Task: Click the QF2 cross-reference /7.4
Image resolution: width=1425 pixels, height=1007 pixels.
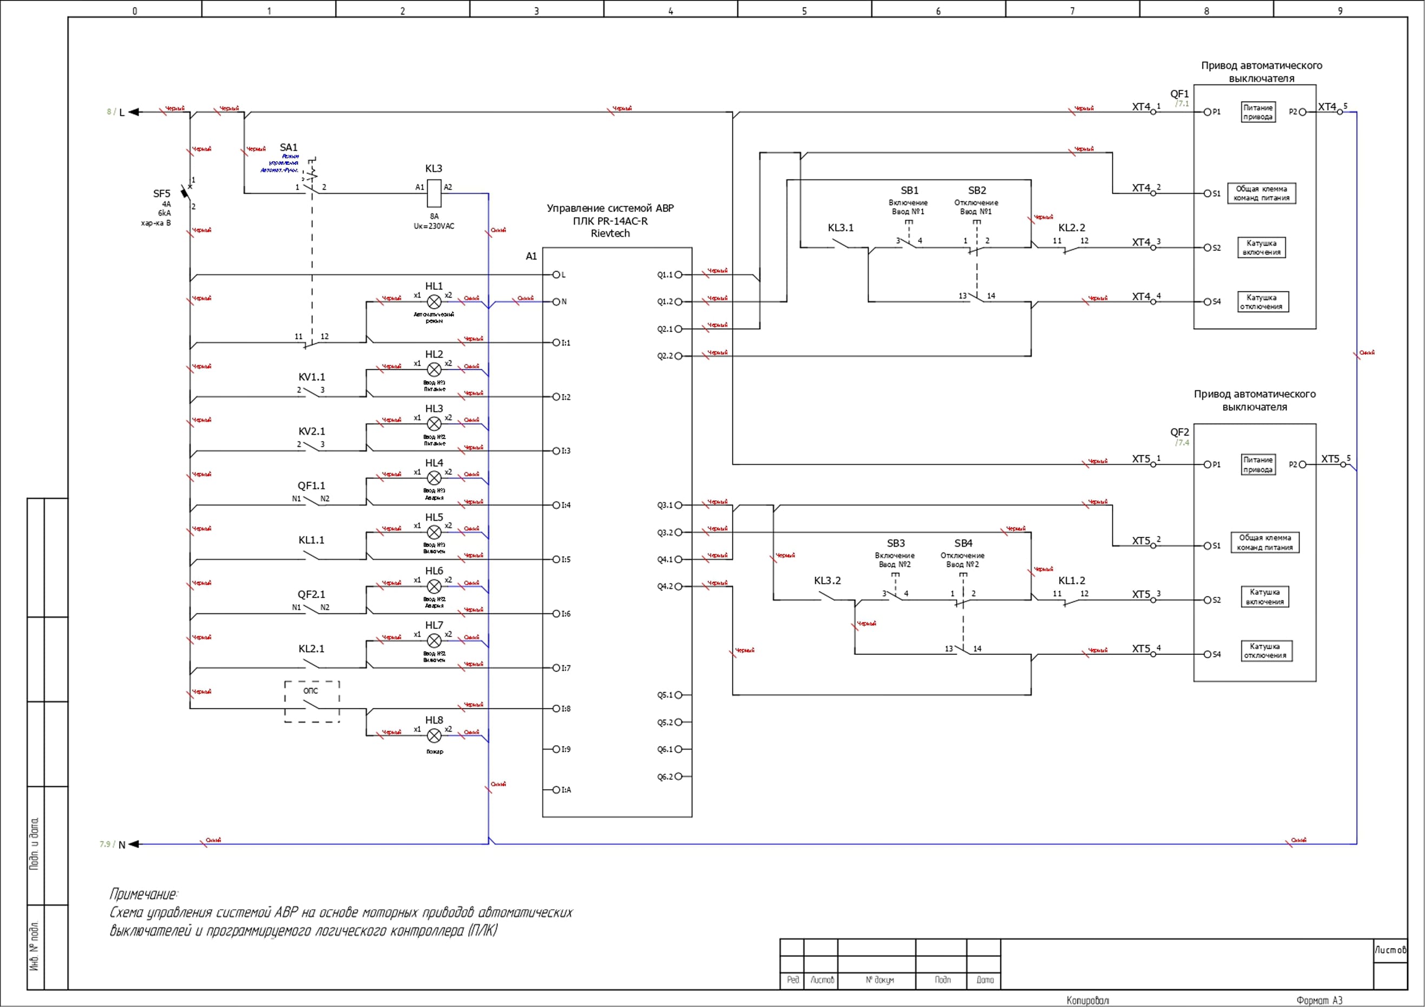Action: point(1181,443)
